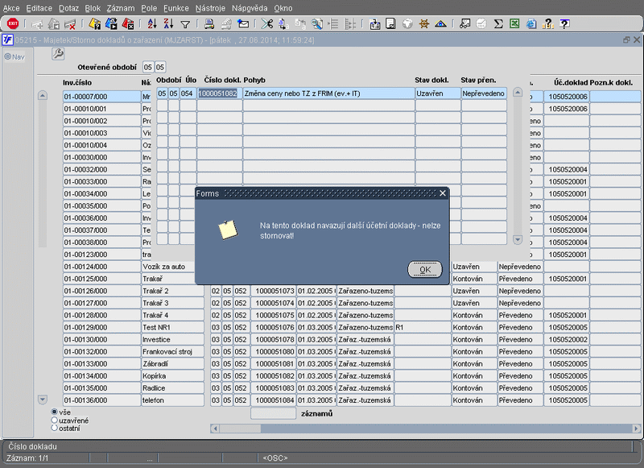Click the enter query icon
The width and height of the screenshot is (644, 468).
pyautogui.click(x=94, y=24)
